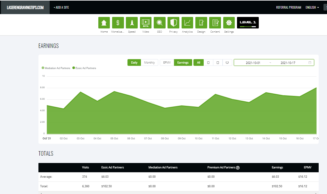The image size is (327, 194).
Task: Toggle Ezoic Ad Partners legend series
Action: click(x=84, y=68)
